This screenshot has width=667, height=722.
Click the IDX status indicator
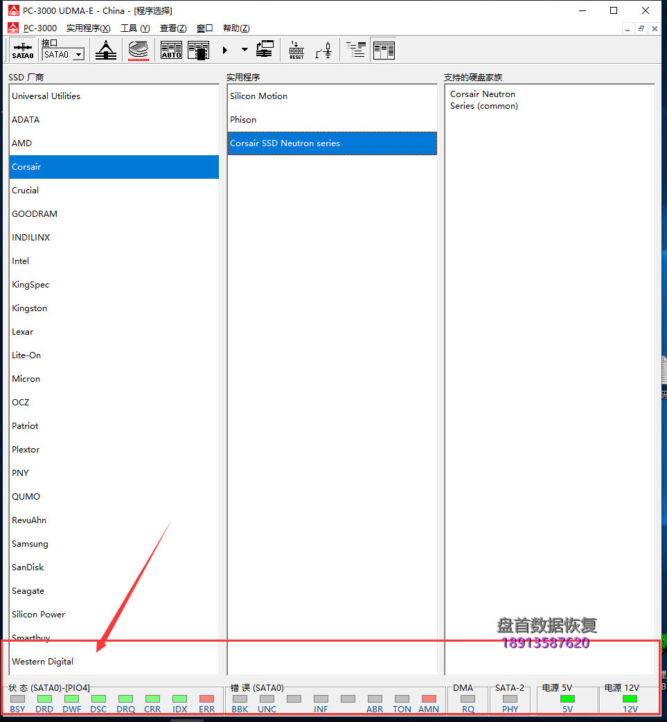(179, 699)
